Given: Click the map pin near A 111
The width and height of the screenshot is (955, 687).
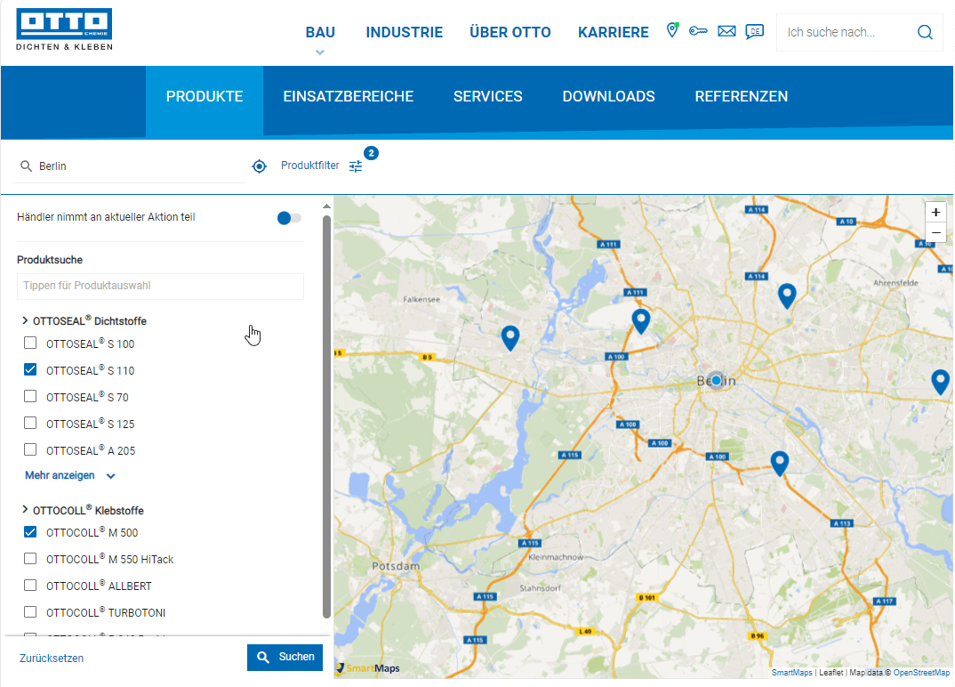Looking at the screenshot, I should (x=641, y=320).
